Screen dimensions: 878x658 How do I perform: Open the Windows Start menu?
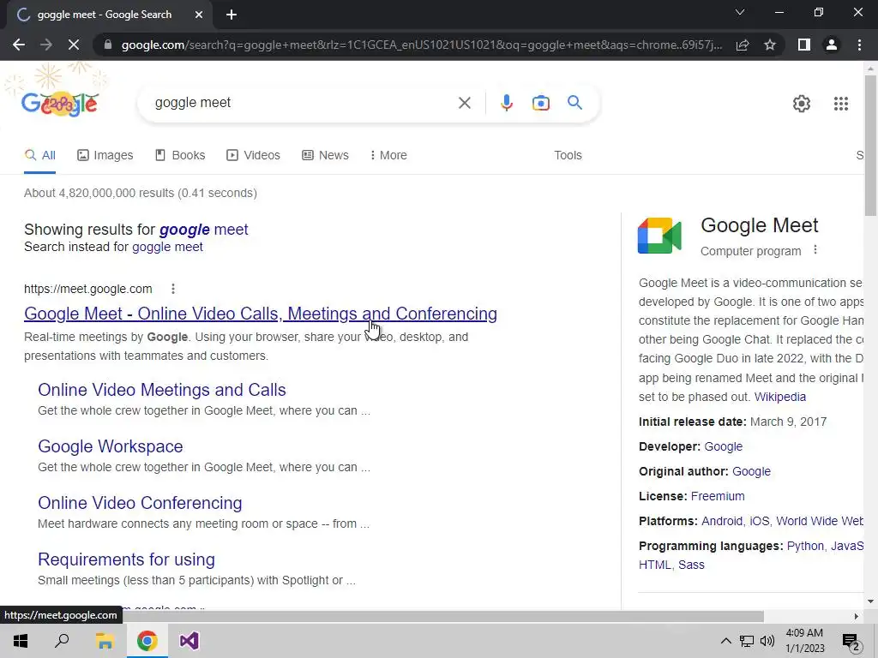coord(21,641)
